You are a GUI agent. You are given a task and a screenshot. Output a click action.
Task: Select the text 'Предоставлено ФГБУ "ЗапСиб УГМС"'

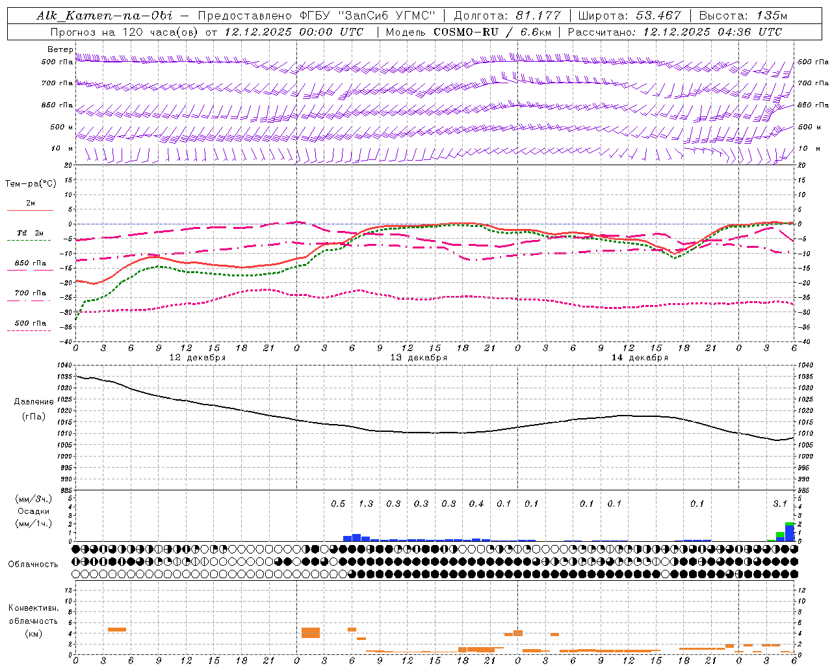[317, 16]
